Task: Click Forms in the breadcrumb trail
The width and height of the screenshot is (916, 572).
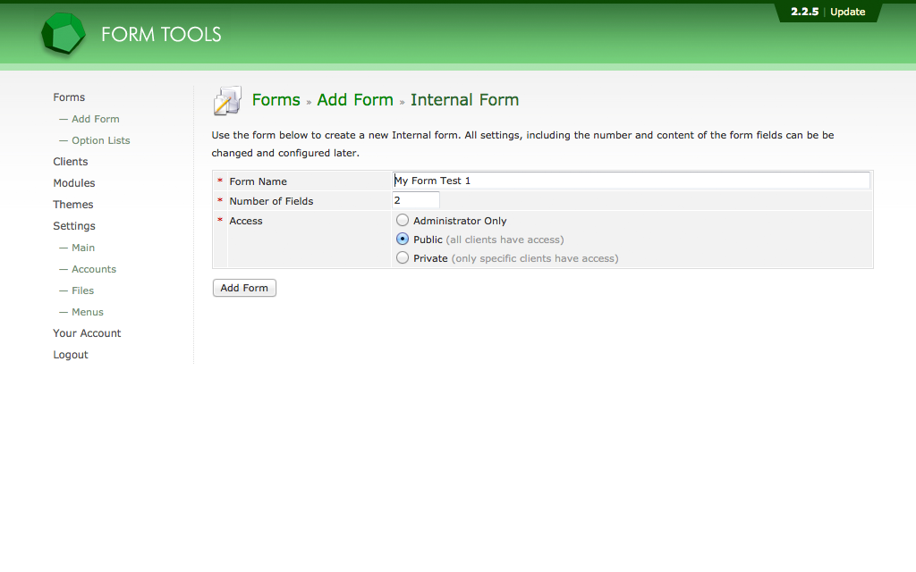Action: tap(276, 100)
